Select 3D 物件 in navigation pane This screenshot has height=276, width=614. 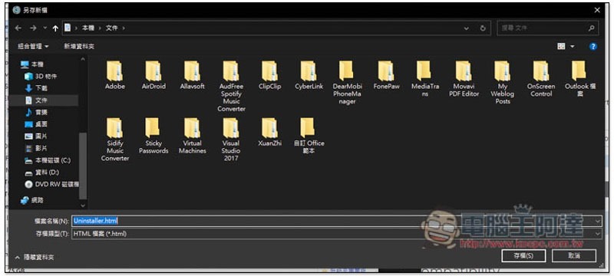click(x=41, y=76)
